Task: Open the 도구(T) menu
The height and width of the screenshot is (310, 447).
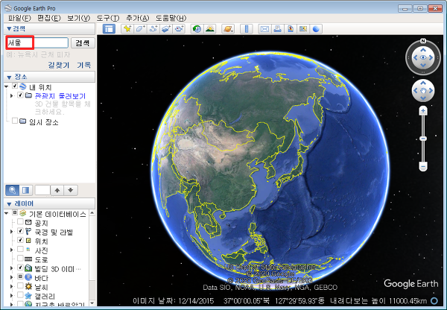Action: coord(108,18)
